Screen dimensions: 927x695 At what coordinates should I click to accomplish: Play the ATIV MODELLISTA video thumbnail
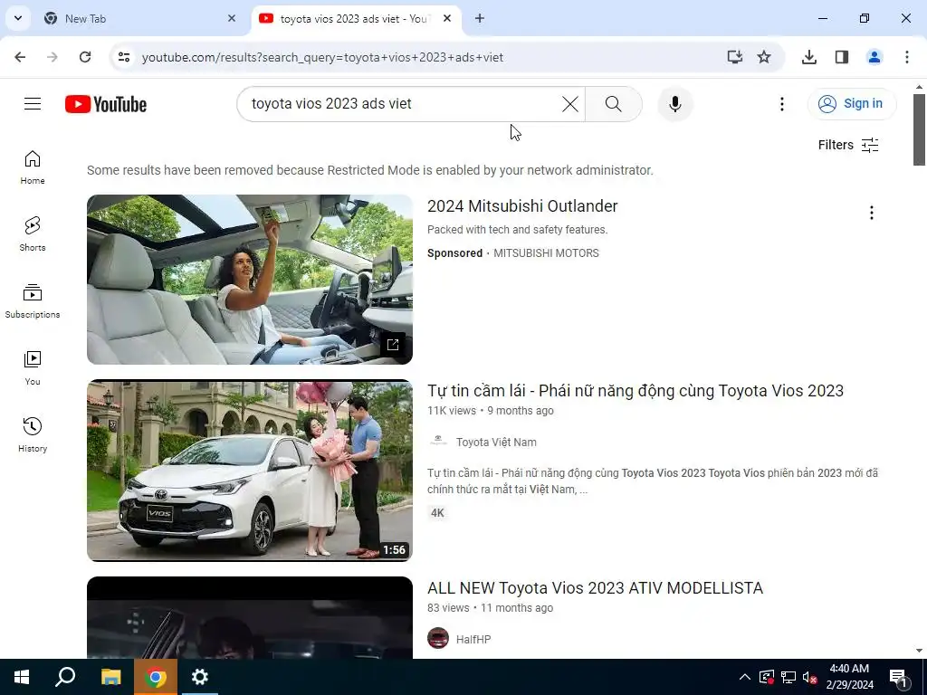(x=250, y=617)
